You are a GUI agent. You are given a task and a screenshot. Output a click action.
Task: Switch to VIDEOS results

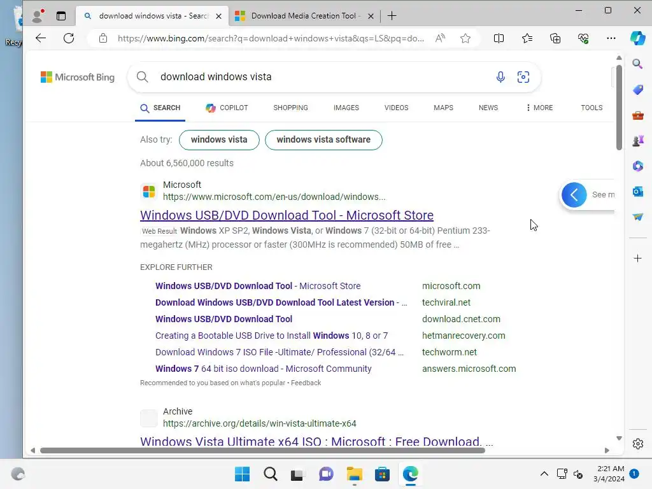396,108
